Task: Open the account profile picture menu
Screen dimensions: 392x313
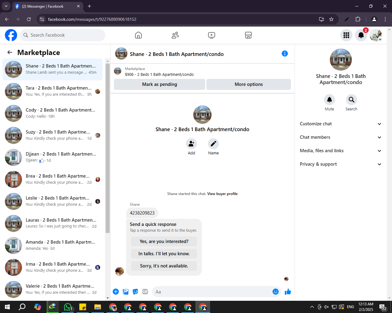Action: [376, 35]
